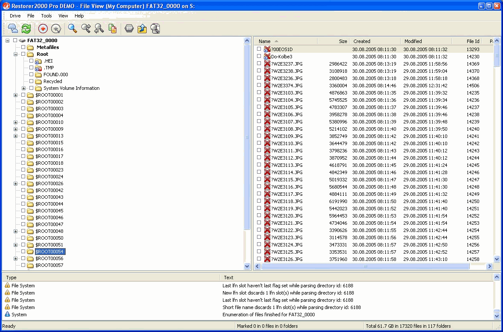Open the View menu

click(x=63, y=16)
